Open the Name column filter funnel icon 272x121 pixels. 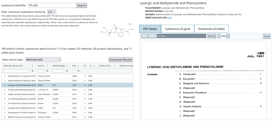pos(32,71)
